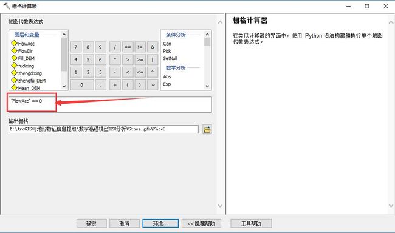
Task: Choose the Pick function
Action: tap(167, 51)
